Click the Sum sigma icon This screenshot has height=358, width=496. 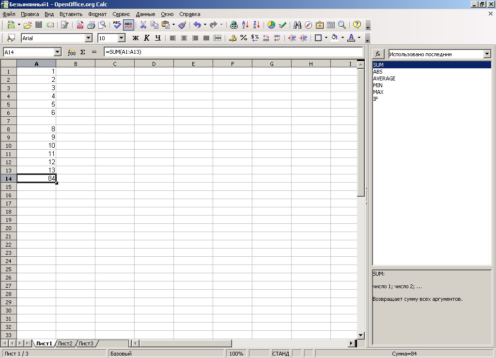pos(83,52)
